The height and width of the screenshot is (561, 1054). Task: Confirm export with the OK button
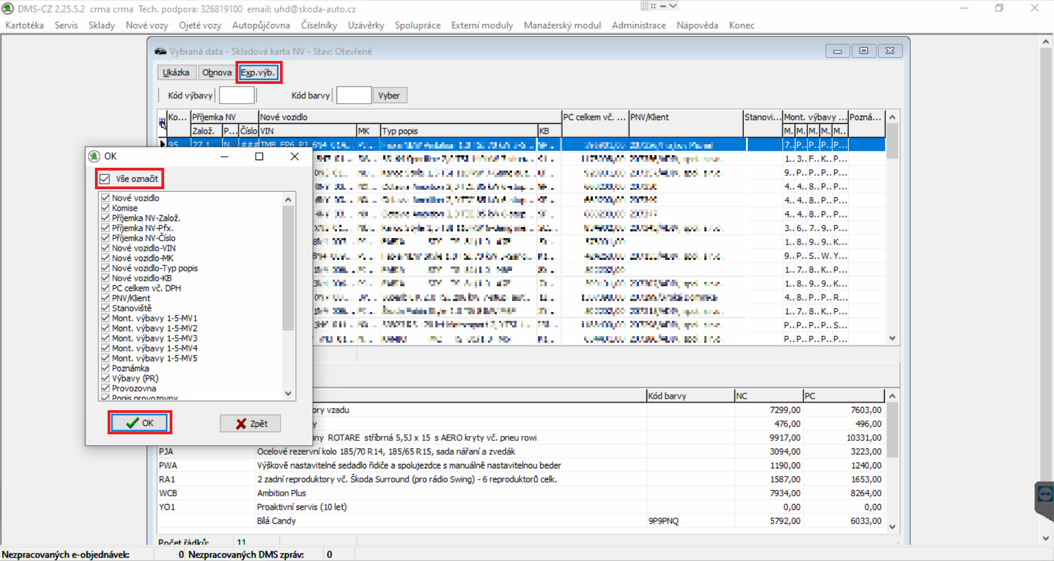[140, 423]
